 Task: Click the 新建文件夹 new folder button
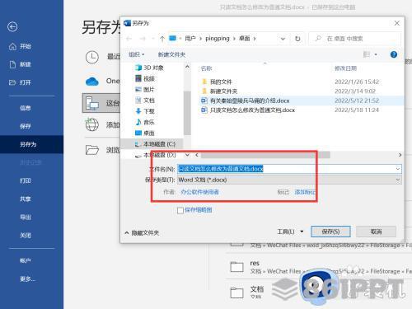tap(171, 54)
